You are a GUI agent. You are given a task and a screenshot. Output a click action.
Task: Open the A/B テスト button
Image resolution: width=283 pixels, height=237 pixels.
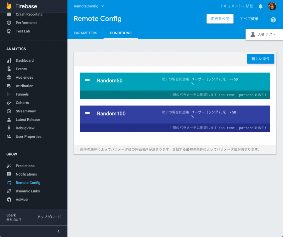click(x=264, y=35)
